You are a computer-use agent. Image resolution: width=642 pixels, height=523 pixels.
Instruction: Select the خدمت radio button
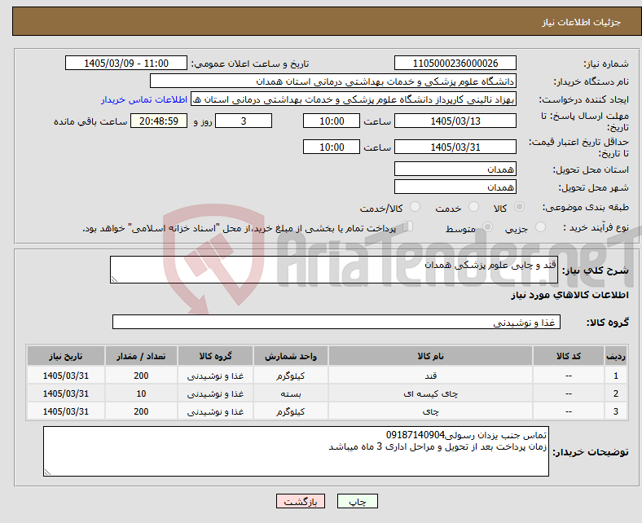(473, 207)
